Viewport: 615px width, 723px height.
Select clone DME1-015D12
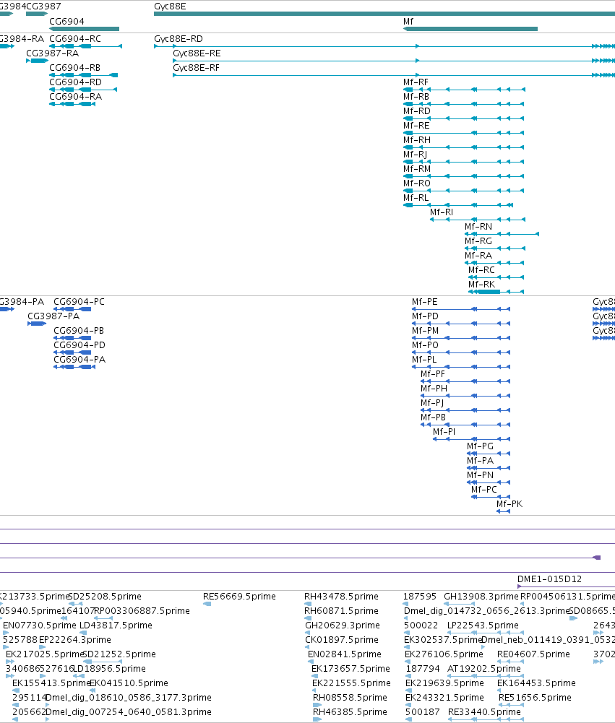coord(549,579)
